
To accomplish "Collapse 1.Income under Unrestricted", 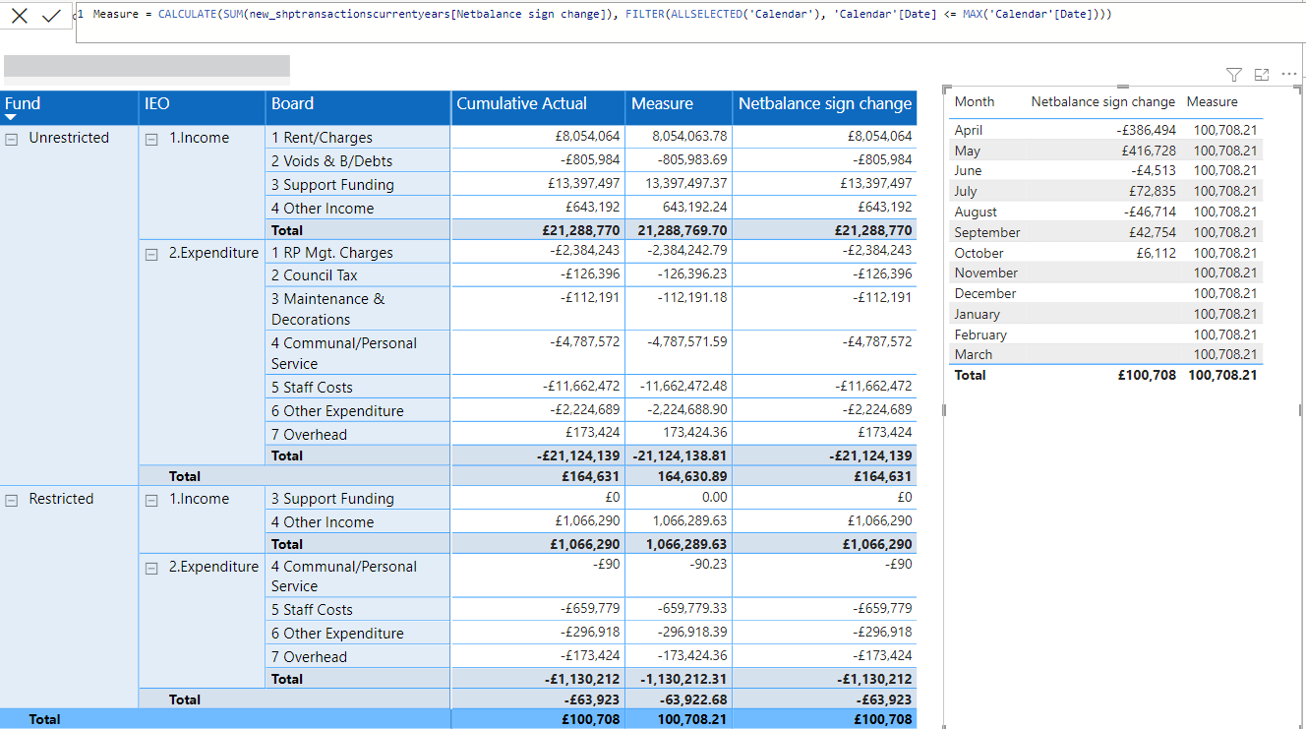I will coord(151,140).
